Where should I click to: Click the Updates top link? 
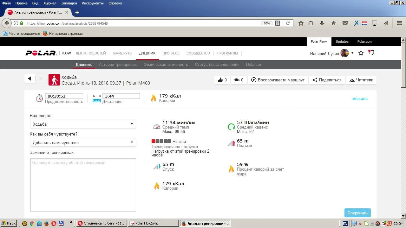point(342,41)
